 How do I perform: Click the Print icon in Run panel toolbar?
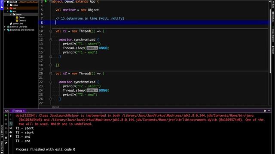[x=11, y=132]
